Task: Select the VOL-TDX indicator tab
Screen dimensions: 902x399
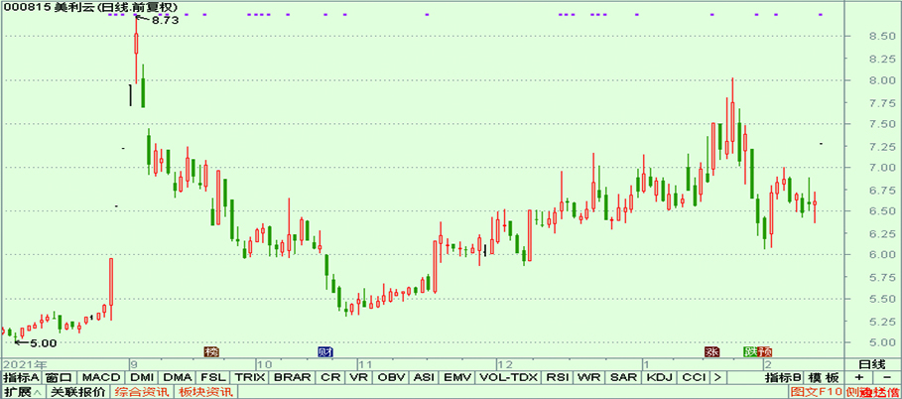Action: coord(507,378)
